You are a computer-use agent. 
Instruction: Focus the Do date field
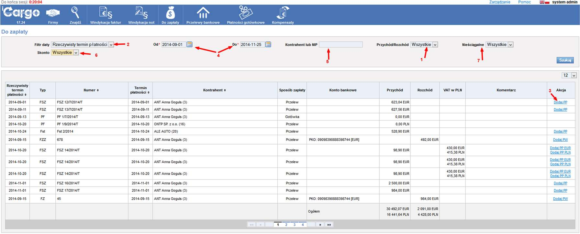[252, 44]
